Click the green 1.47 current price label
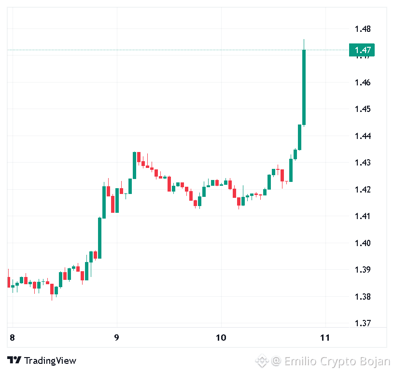This screenshot has height=373, width=394. (x=362, y=50)
